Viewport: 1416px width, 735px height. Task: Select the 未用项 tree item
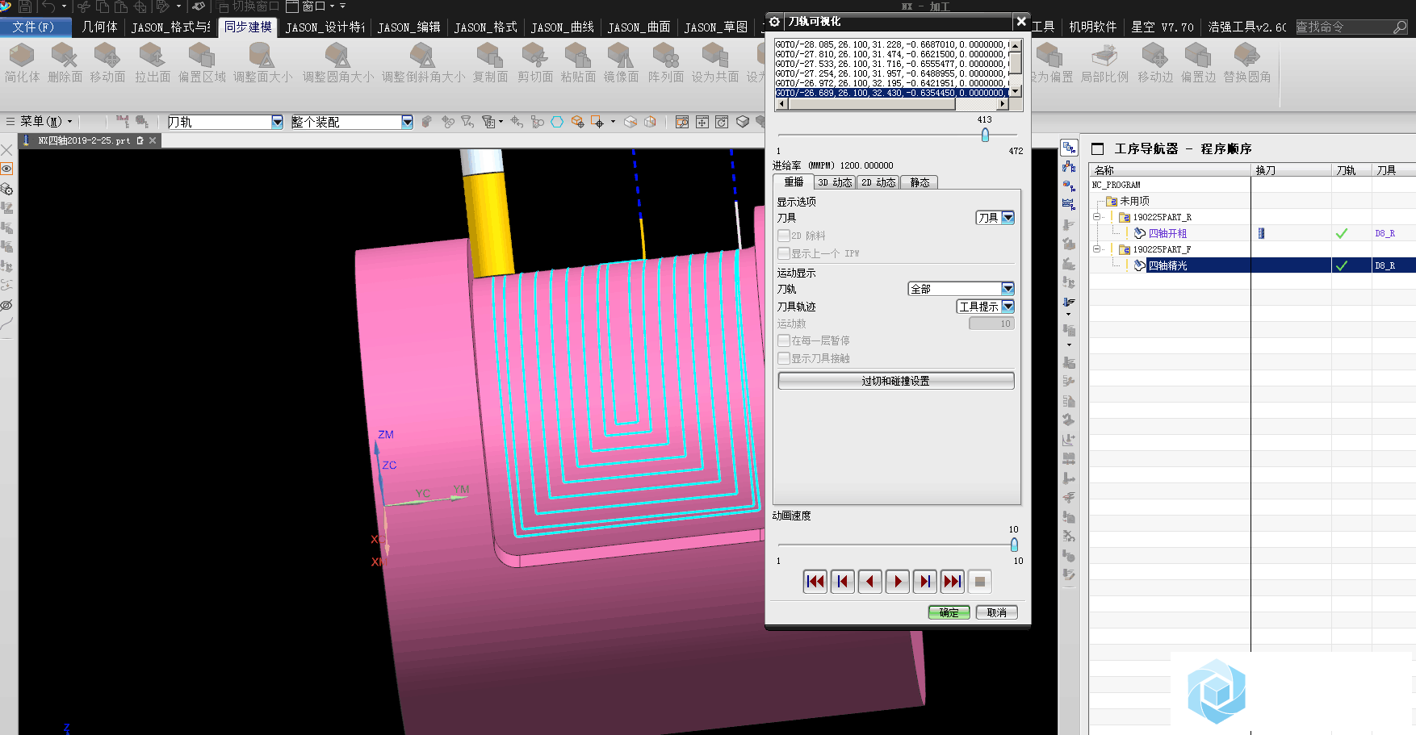[x=1134, y=201]
